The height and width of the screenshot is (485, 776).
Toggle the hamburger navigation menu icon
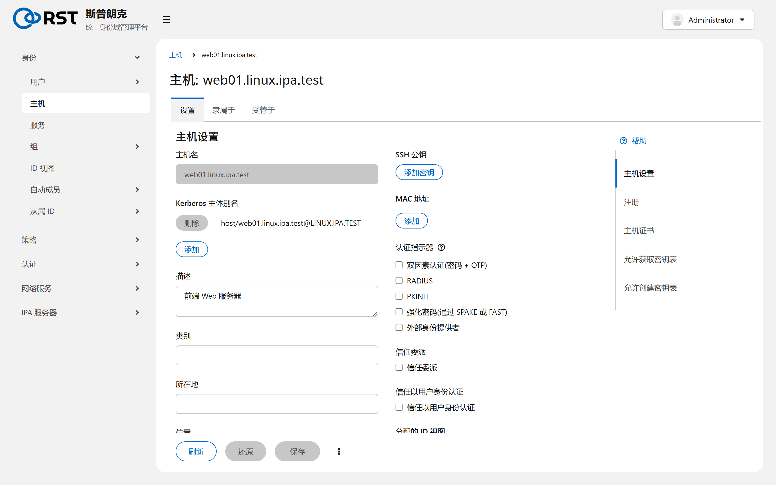[166, 20]
